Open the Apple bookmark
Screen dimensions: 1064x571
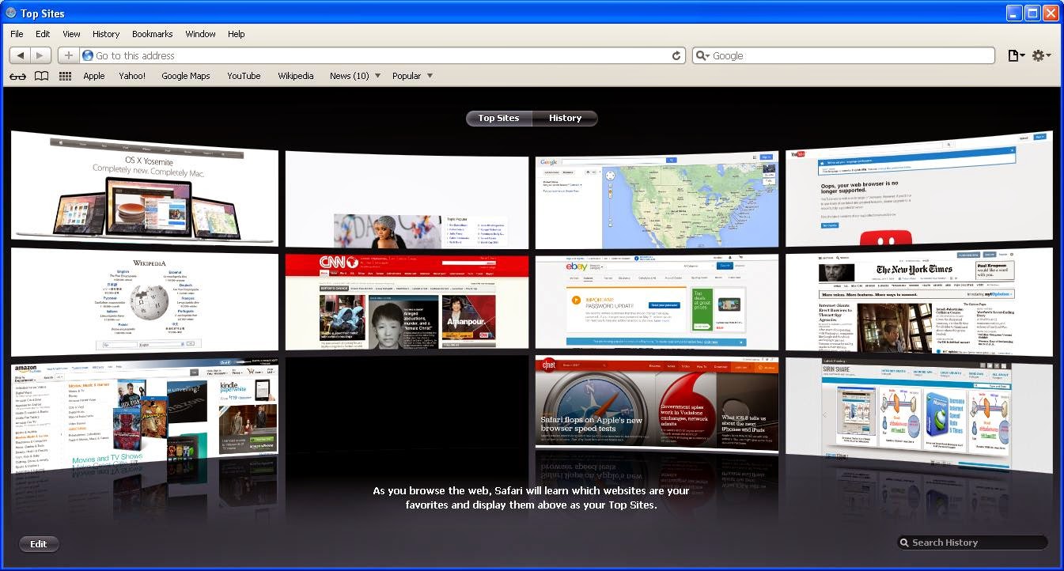pos(94,76)
